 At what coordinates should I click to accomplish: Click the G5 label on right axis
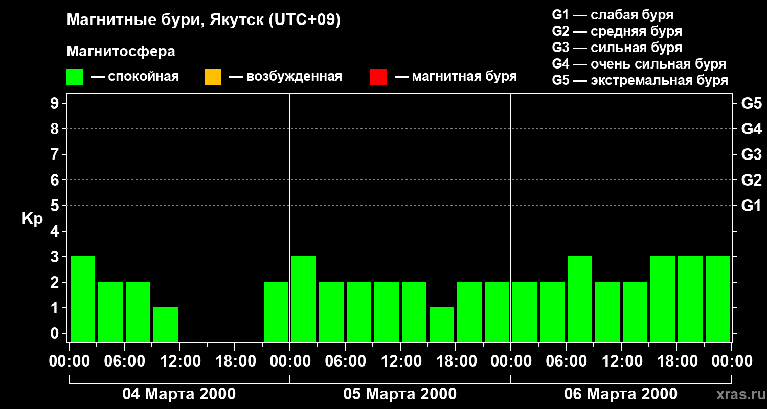click(x=751, y=104)
